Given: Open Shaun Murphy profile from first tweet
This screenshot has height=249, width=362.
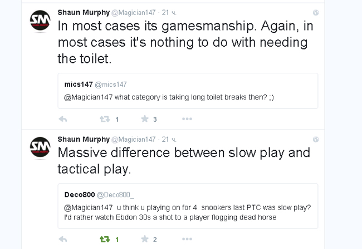Looking at the screenshot, I should (82, 12).
